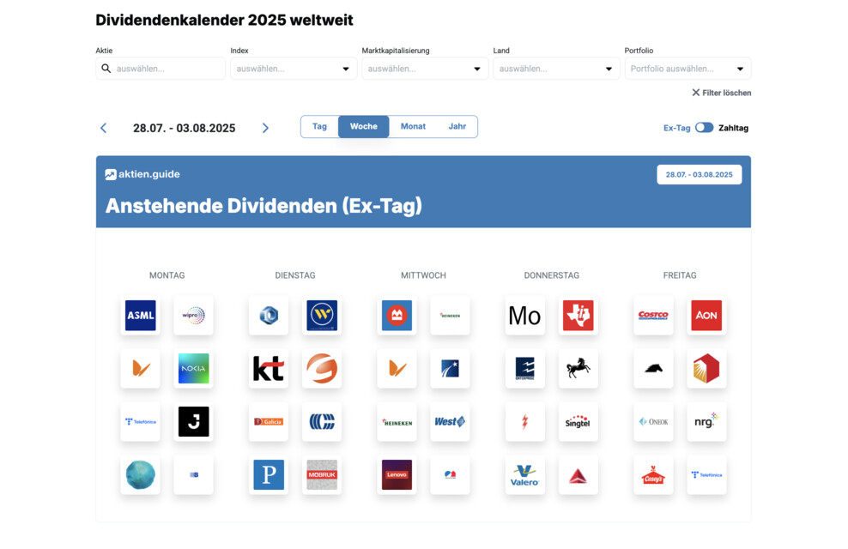Expand the Index dropdown

294,69
